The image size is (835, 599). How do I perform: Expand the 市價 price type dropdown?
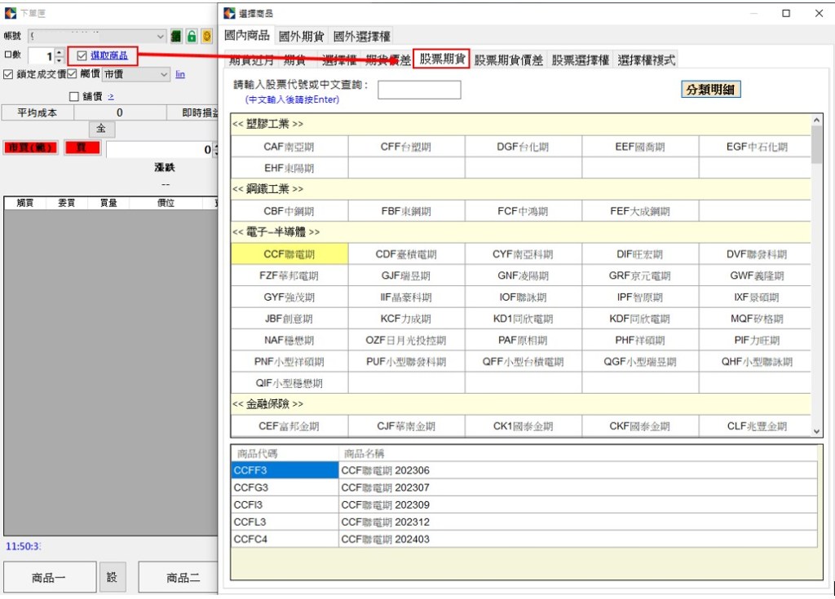tap(164, 74)
